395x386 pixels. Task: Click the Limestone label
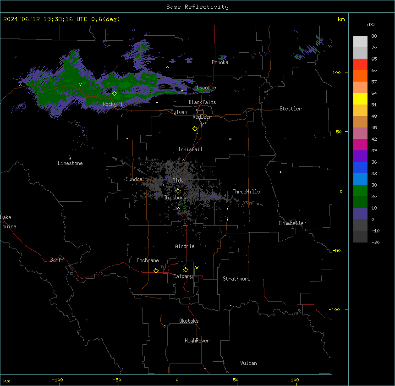tap(70, 163)
